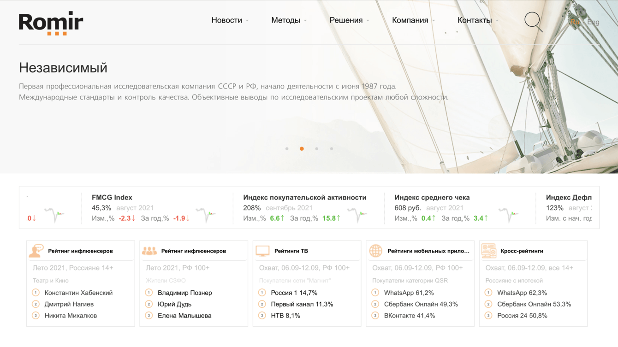Screen dimensions: 618x347
Task: Click the Romir logo
Action: pos(51,24)
